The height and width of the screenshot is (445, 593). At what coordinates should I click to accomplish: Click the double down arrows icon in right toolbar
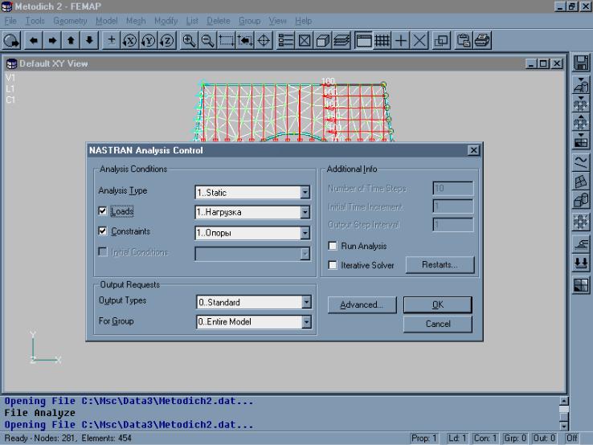click(581, 263)
